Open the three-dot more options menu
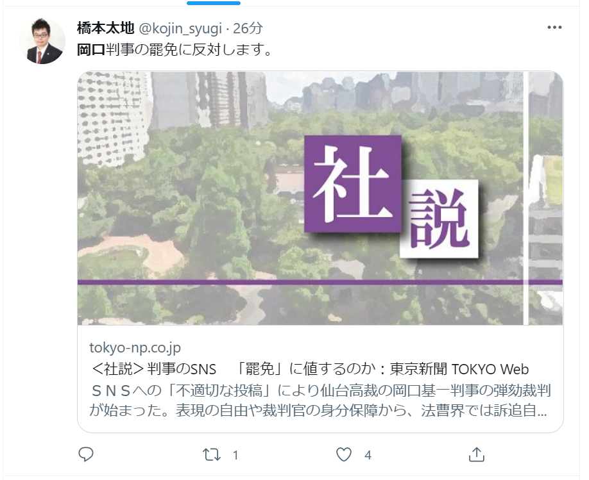Image resolution: width=589 pixels, height=480 pixels. tap(554, 28)
